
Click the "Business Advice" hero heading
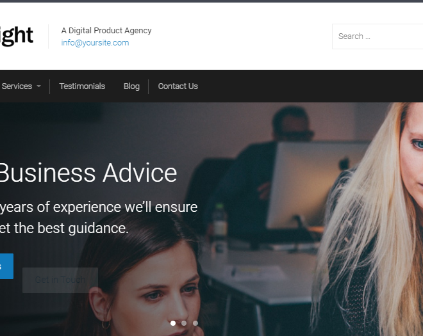click(x=88, y=173)
